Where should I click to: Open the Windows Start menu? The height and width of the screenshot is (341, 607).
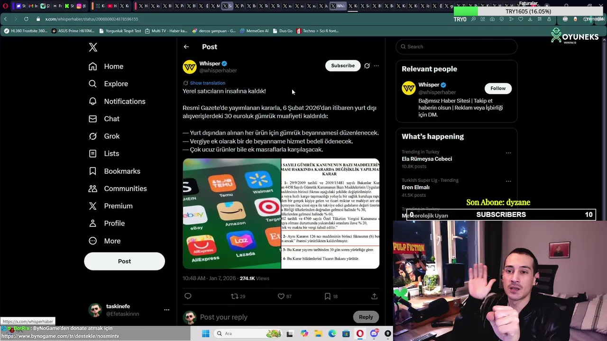coord(205,333)
